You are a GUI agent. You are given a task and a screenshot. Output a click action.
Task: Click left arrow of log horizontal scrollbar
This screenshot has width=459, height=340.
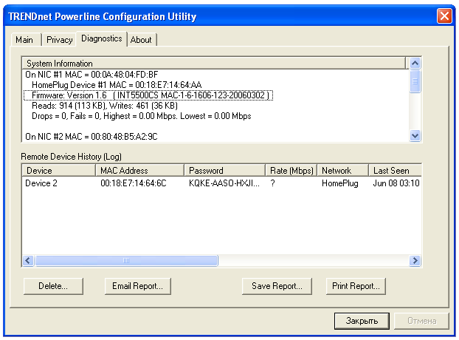click(x=28, y=261)
